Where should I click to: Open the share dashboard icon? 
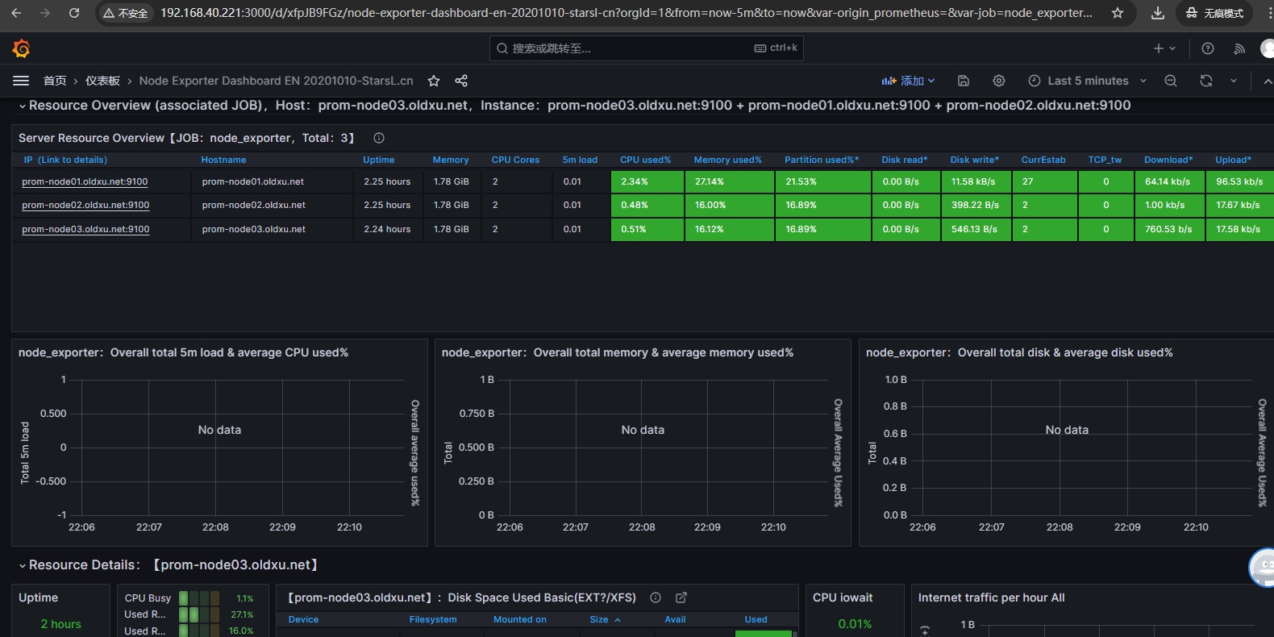(x=461, y=81)
